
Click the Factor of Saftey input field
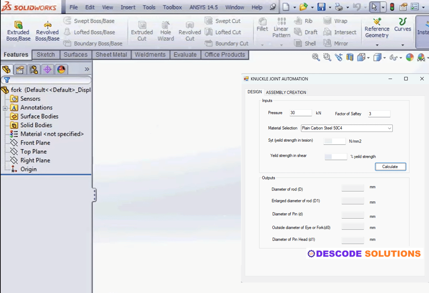click(379, 114)
